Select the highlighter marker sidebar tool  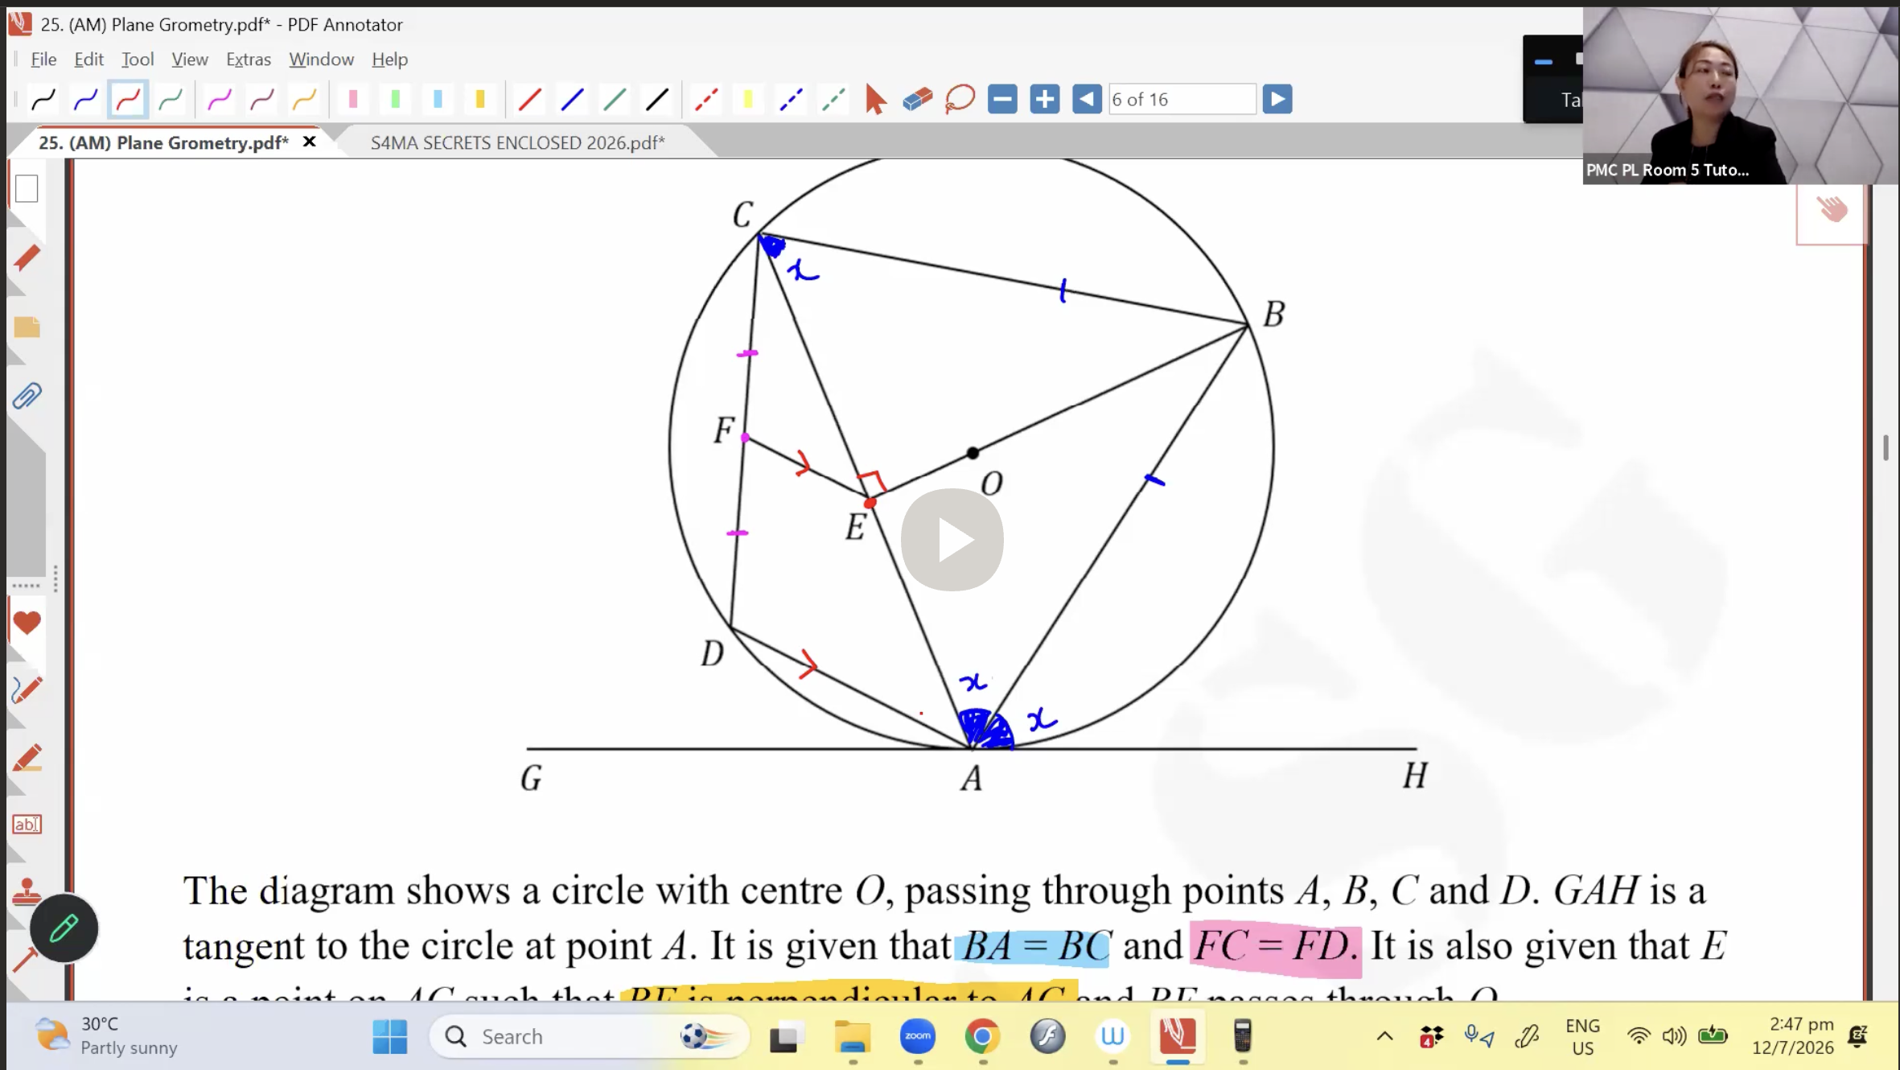[27, 759]
